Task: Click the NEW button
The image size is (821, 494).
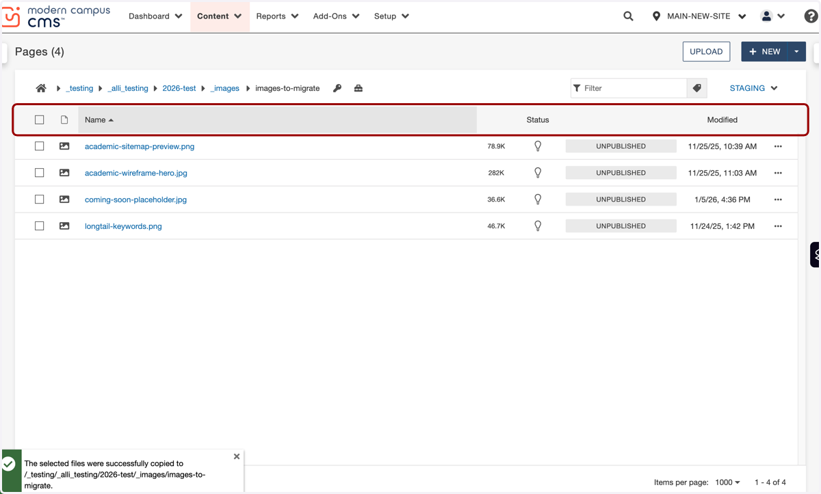Action: pos(765,51)
